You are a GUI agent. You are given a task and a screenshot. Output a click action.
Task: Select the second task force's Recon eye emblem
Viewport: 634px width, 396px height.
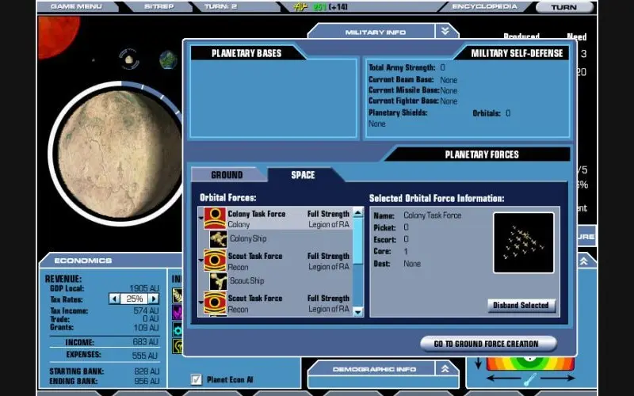[215, 261]
